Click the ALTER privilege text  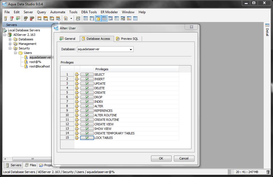point(99,106)
